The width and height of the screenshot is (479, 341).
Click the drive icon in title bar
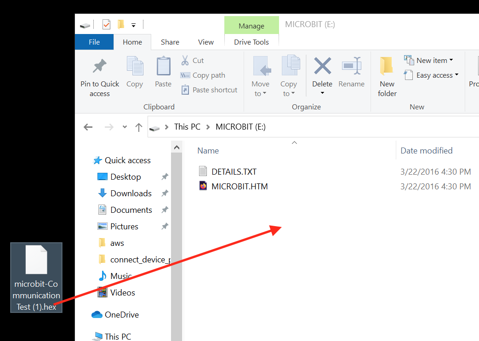tap(85, 26)
